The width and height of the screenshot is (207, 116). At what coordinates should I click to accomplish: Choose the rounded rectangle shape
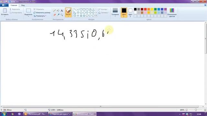click(87, 9)
